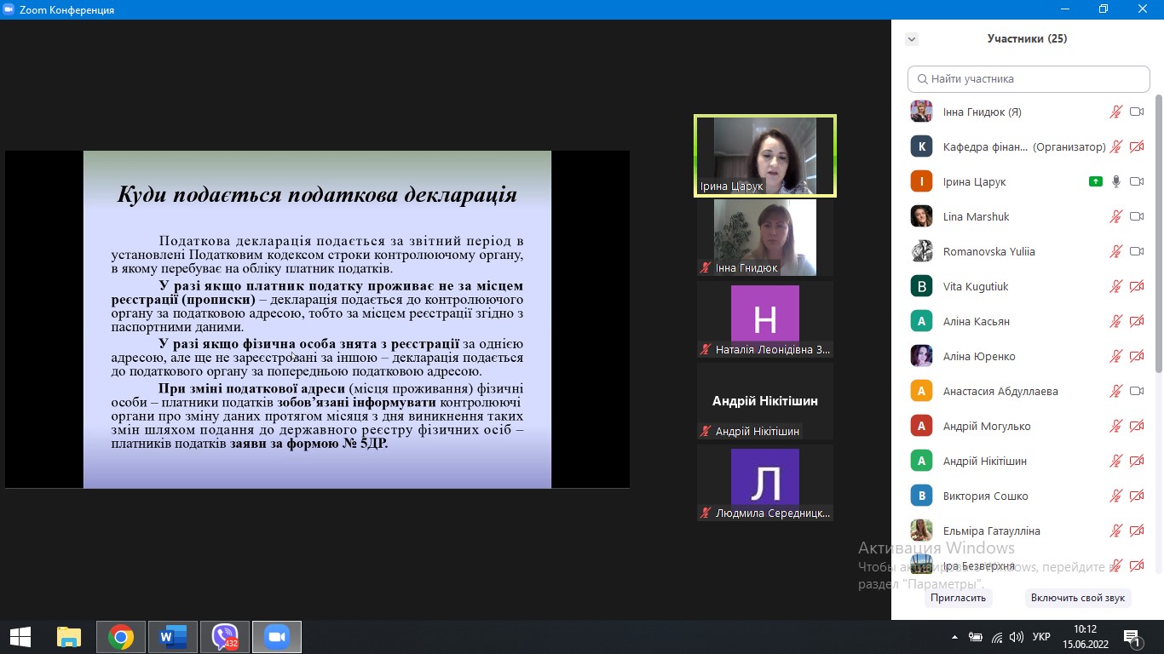
Task: Click the Пригласить button
Action: (x=958, y=598)
